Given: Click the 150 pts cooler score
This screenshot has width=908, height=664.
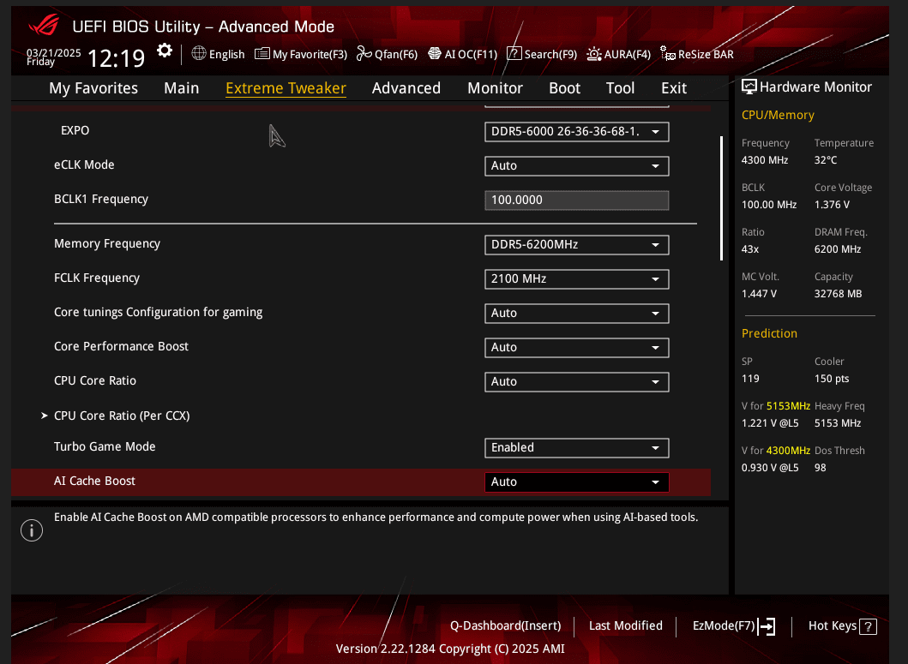Looking at the screenshot, I should coord(832,380).
